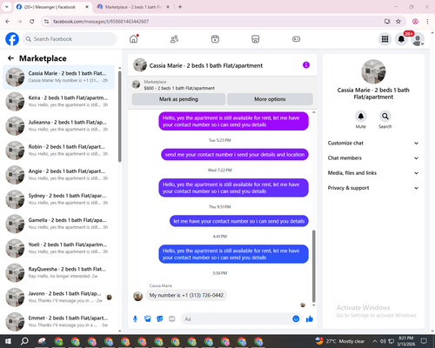Image resolution: width=435 pixels, height=348 pixels.
Task: Open the Video/Watch icon in top navigation
Action: [x=215, y=39]
